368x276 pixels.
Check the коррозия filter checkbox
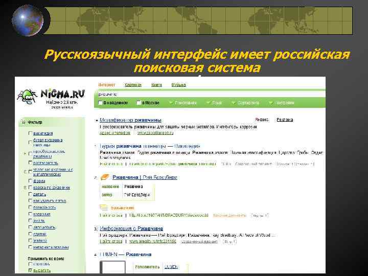[30, 214]
